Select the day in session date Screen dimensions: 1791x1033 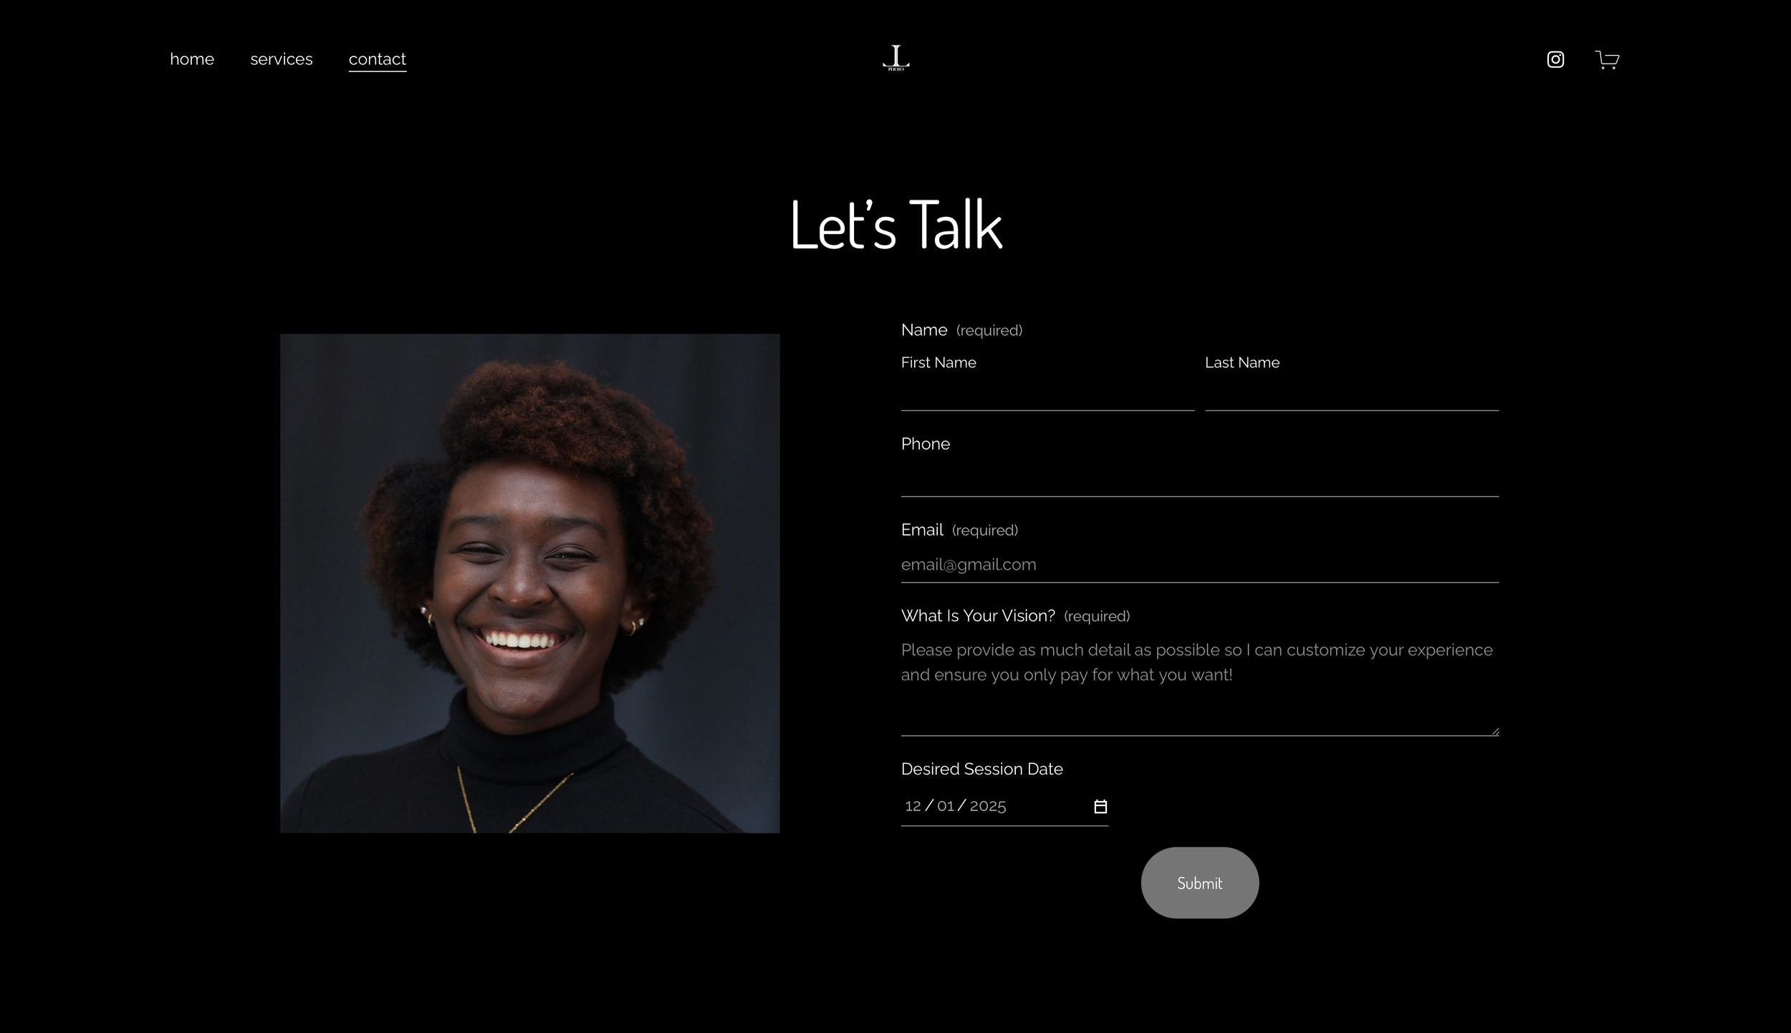coord(945,806)
